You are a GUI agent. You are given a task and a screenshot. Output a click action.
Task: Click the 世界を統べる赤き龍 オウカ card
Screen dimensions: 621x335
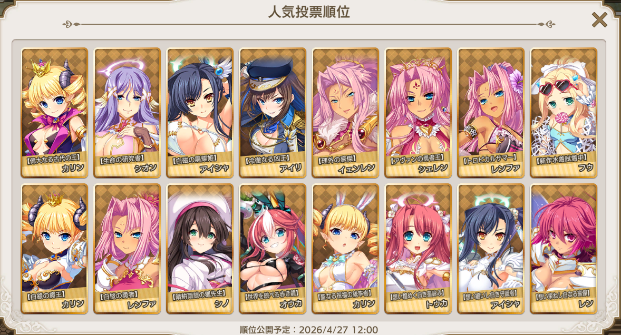(273, 249)
